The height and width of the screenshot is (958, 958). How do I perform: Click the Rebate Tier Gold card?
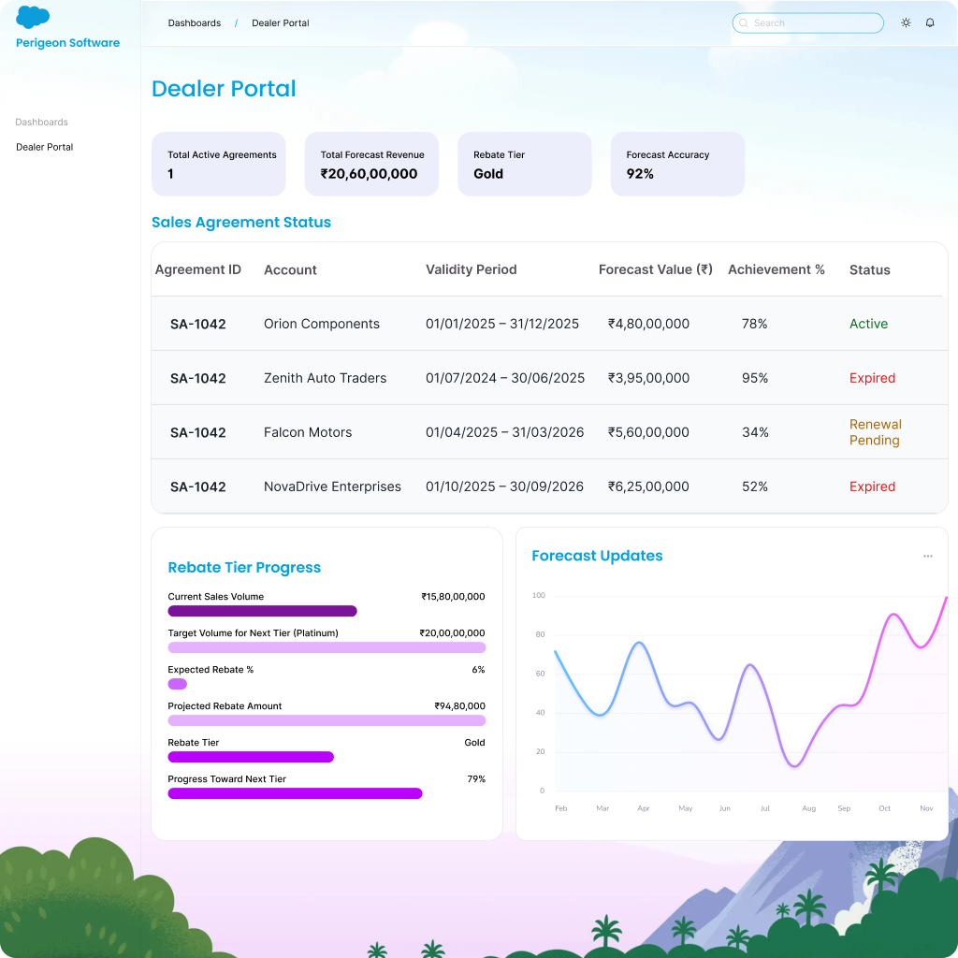pos(524,164)
